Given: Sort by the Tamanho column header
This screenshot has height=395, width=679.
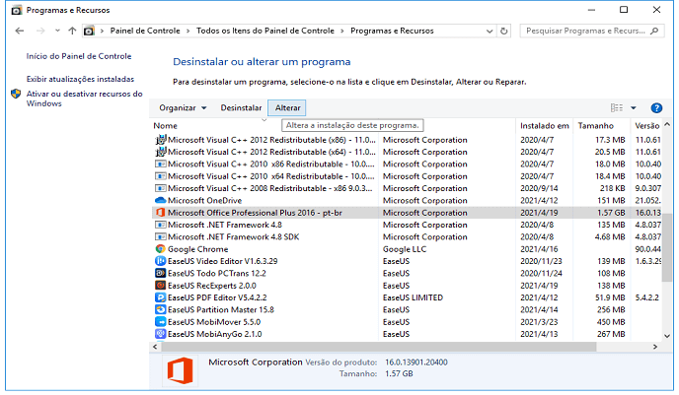Looking at the screenshot, I should point(595,126).
